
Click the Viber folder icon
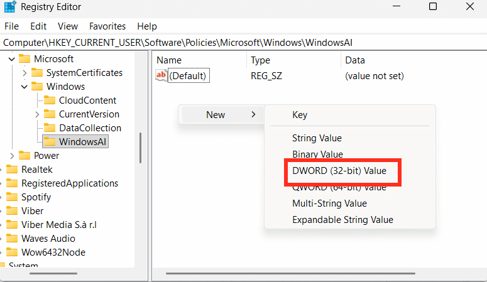12,210
